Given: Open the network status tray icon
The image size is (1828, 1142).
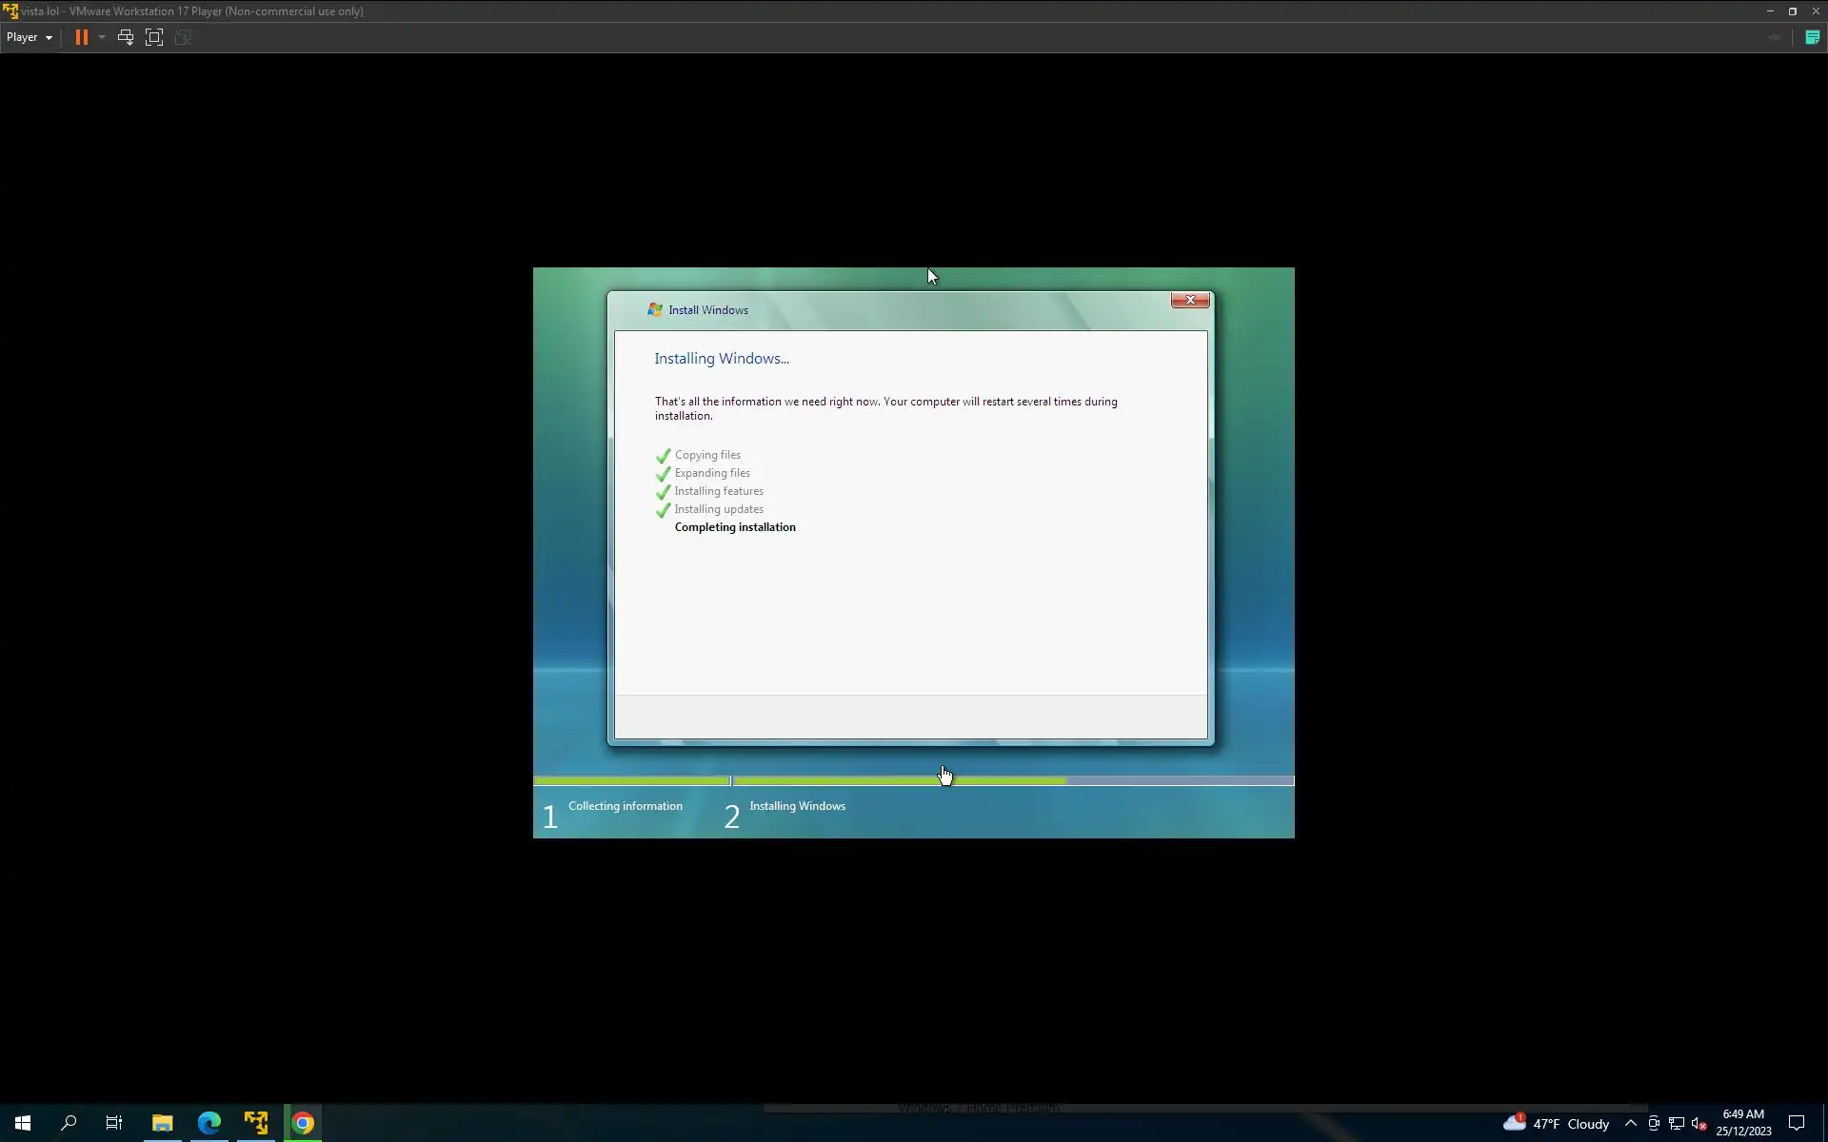Looking at the screenshot, I should (x=1677, y=1123).
